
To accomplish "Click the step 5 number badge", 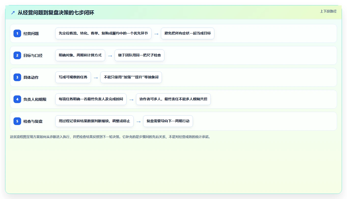I will [17, 121].
